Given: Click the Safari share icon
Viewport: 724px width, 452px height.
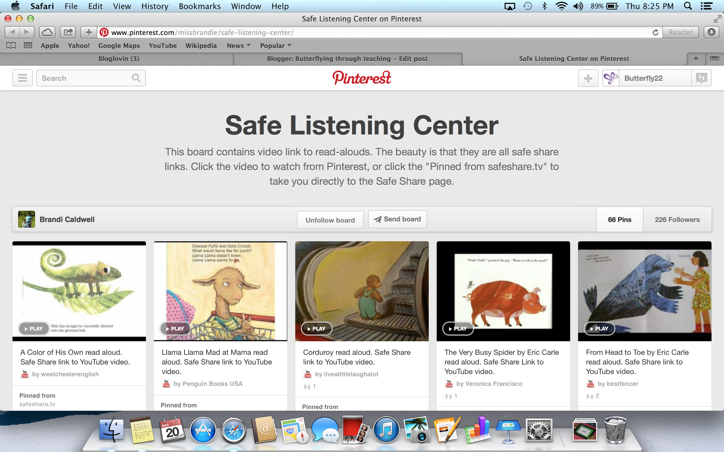Looking at the screenshot, I should (x=68, y=32).
